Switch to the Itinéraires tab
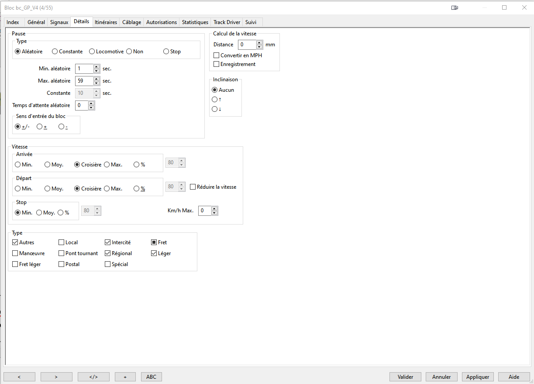Image resolution: width=534 pixels, height=384 pixels. 106,22
